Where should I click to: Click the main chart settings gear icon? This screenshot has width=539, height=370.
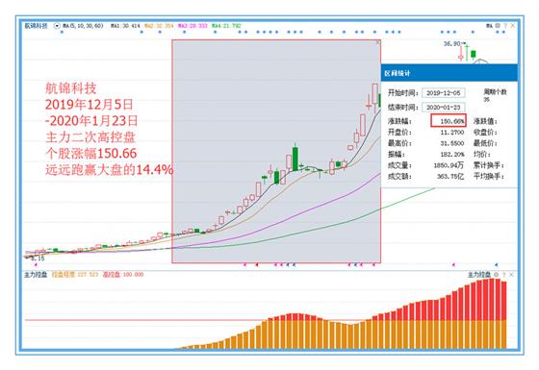click(499, 26)
